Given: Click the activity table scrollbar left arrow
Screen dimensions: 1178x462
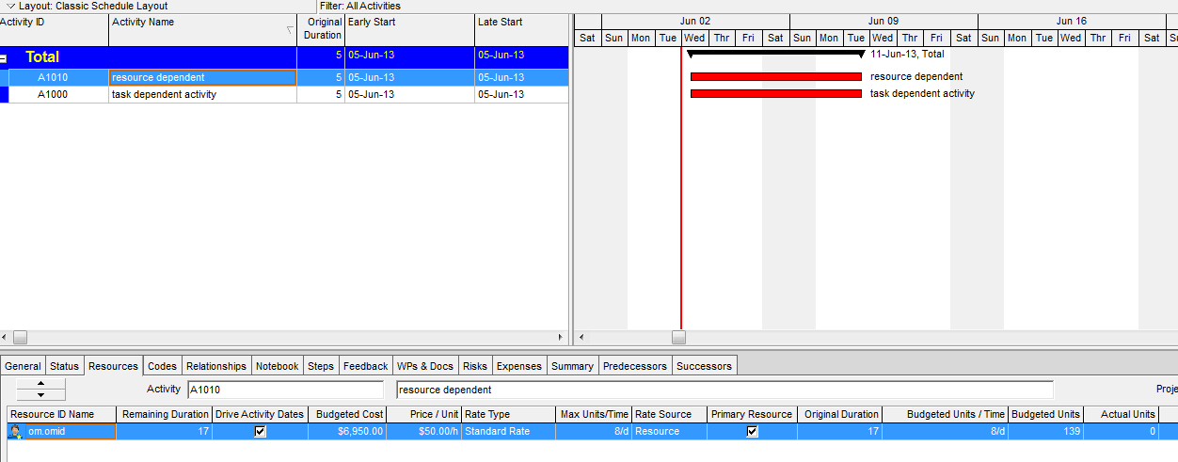Looking at the screenshot, I should point(6,337).
